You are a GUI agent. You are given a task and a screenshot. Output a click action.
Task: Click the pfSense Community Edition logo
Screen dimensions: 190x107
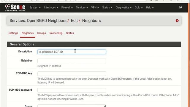pyautogui.click(x=15, y=8)
